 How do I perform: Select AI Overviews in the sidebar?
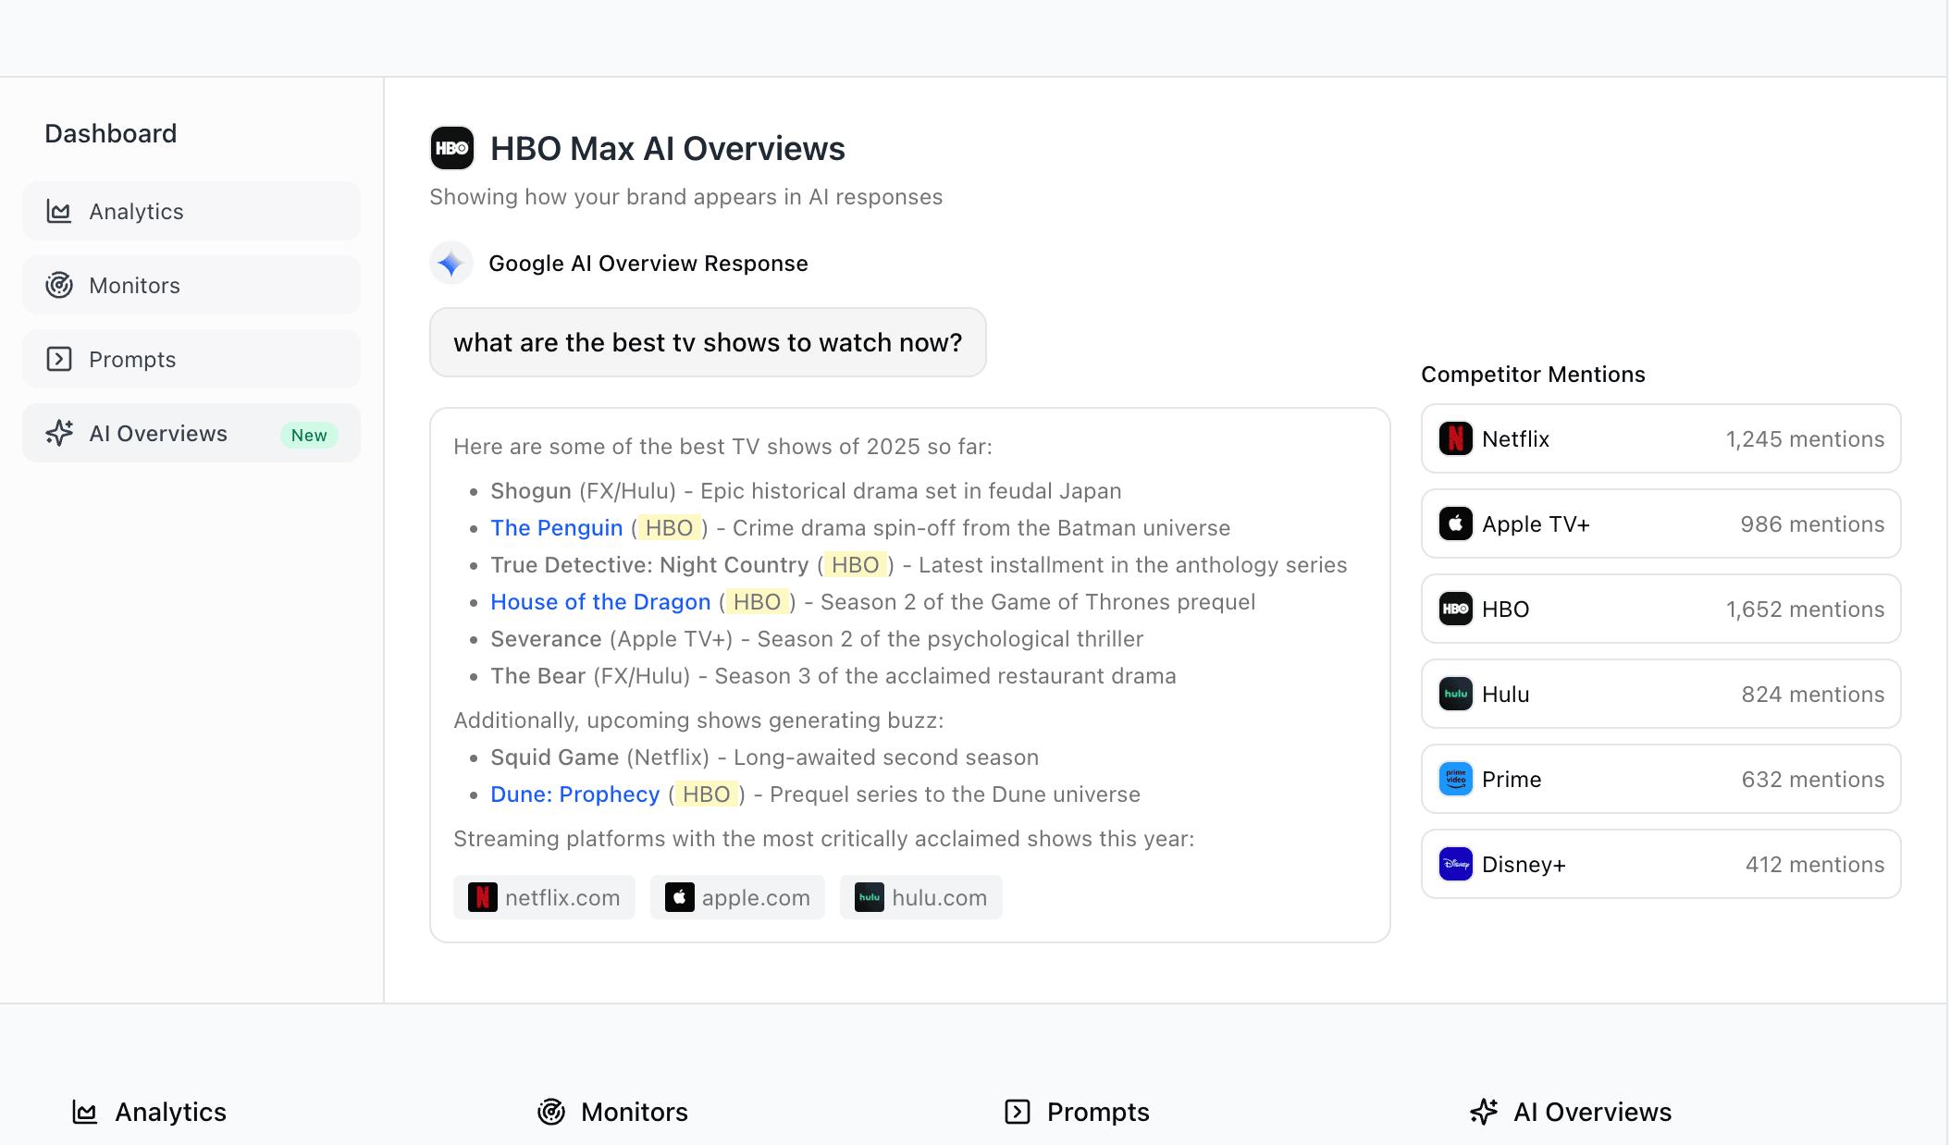(191, 434)
